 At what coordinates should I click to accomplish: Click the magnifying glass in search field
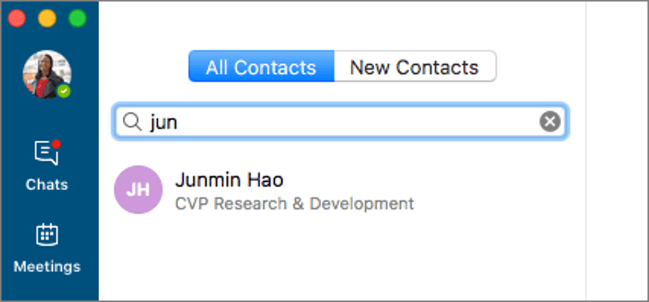point(132,122)
